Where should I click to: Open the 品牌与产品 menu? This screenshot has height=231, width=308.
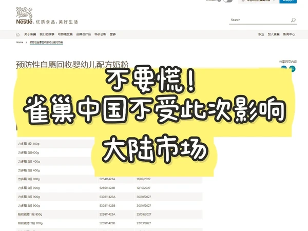coord(84,34)
